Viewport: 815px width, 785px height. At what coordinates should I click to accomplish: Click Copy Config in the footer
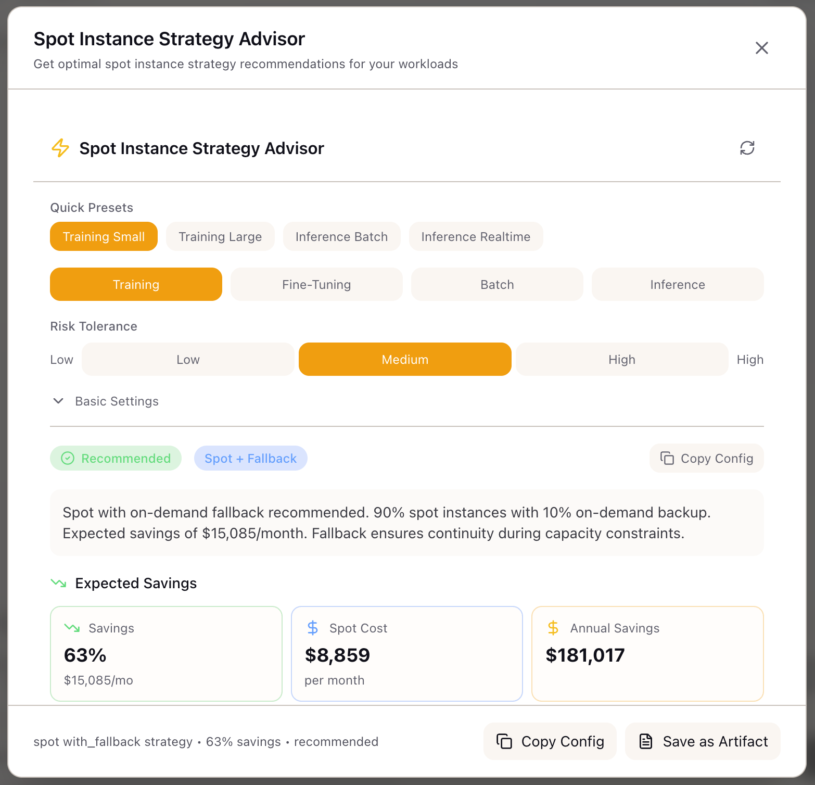pyautogui.click(x=550, y=741)
